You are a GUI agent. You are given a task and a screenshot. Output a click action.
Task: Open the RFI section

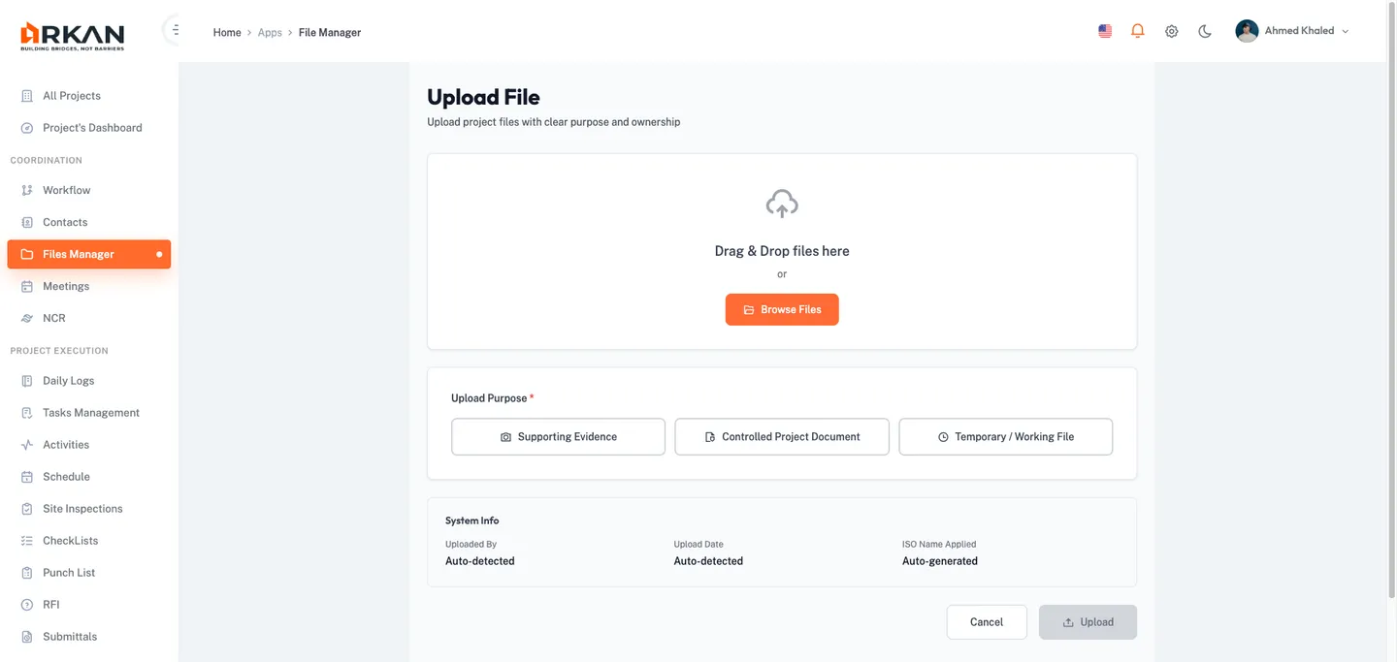click(x=49, y=604)
